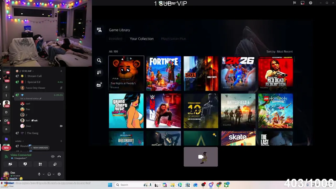Open the sort and filter icon in library sidebar
The image size is (336, 189).
[x=99, y=72]
